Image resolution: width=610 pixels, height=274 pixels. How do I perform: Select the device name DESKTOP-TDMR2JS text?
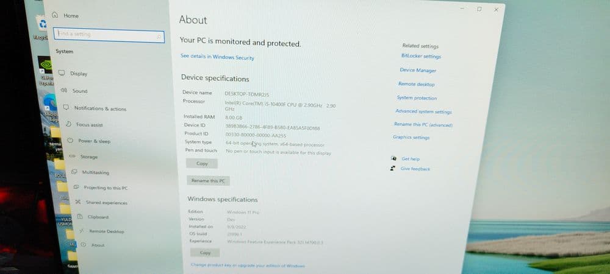(247, 94)
